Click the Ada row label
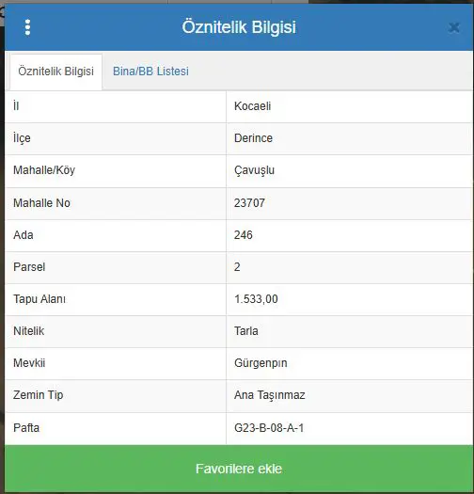The width and height of the screenshot is (474, 494). [x=23, y=235]
